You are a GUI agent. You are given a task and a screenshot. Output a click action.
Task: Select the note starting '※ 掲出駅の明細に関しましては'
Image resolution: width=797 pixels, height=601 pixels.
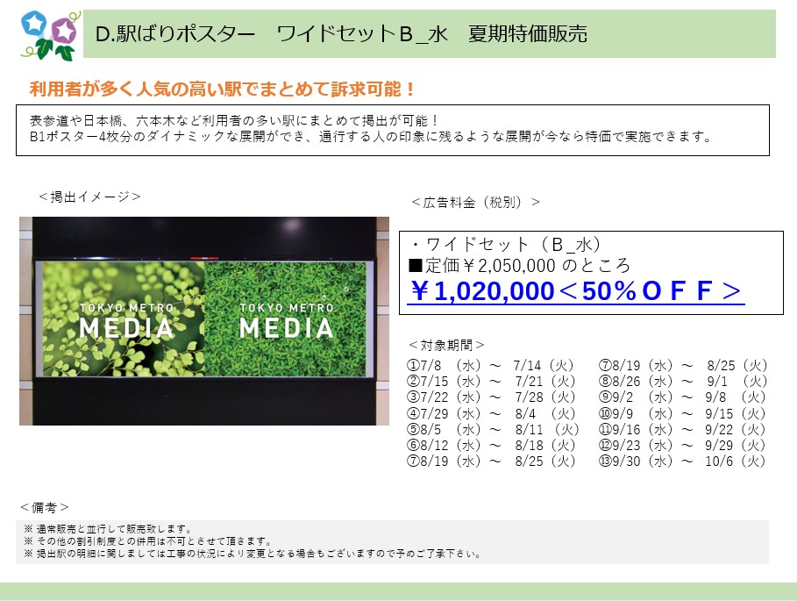tap(253, 554)
